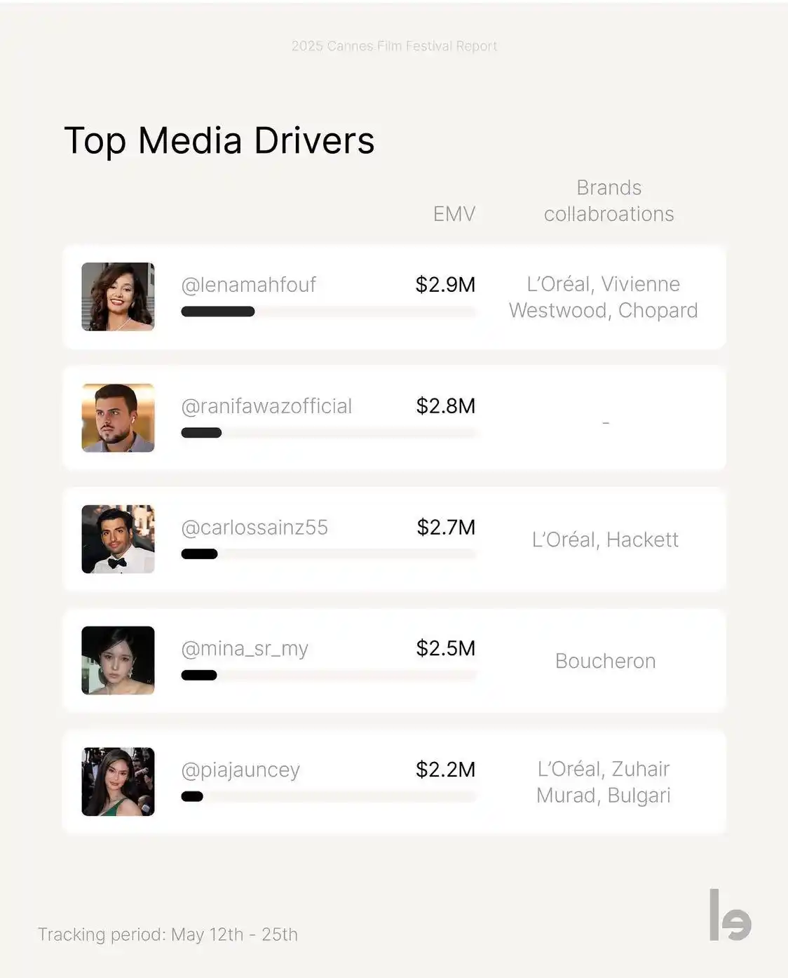
Task: Select the $2.5M EMV value
Action: 445,648
